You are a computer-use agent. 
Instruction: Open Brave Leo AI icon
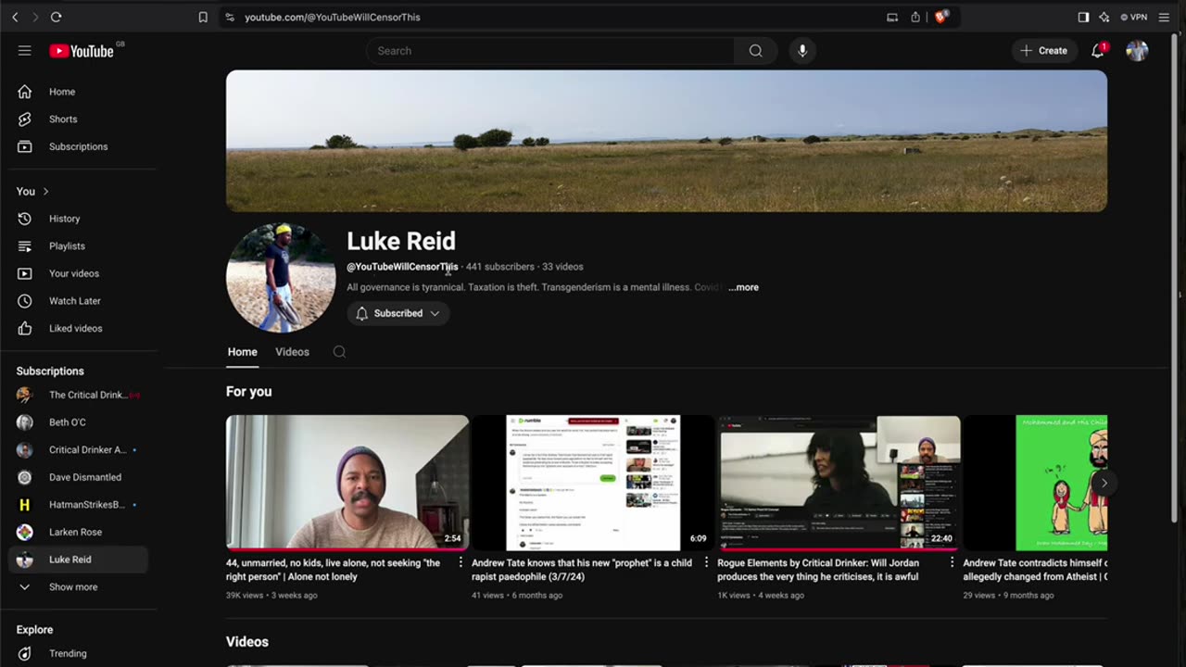coord(1104,17)
